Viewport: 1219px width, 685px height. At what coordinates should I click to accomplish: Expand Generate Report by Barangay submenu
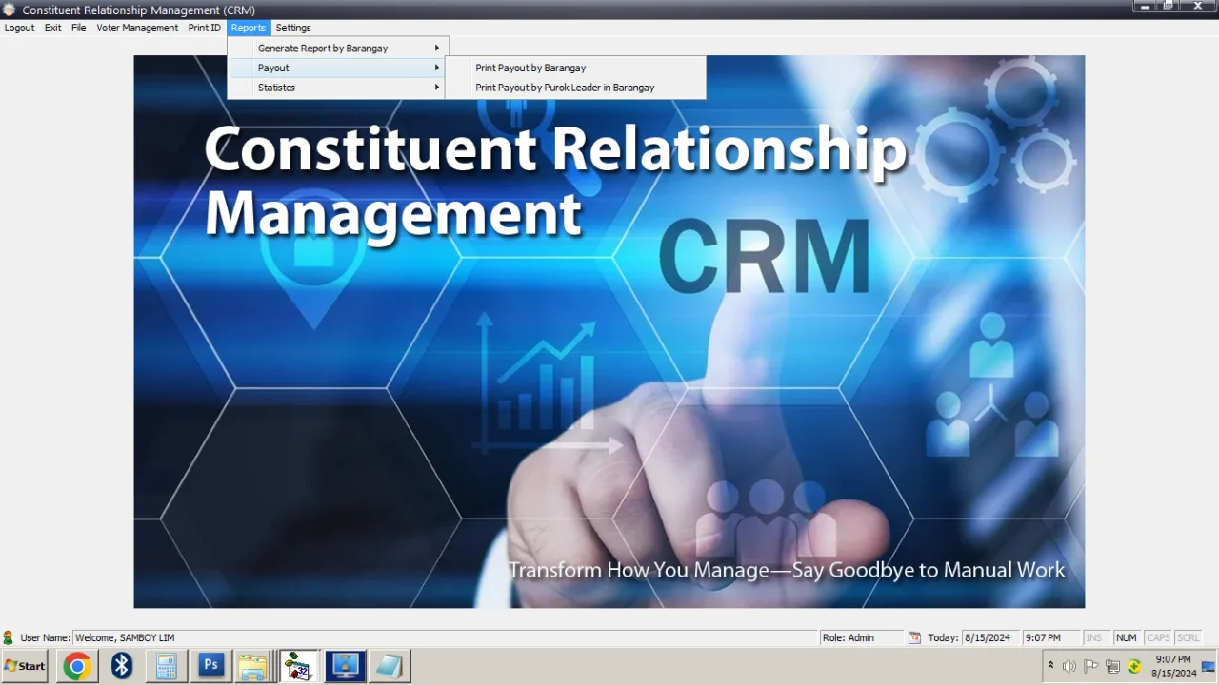tap(337, 48)
